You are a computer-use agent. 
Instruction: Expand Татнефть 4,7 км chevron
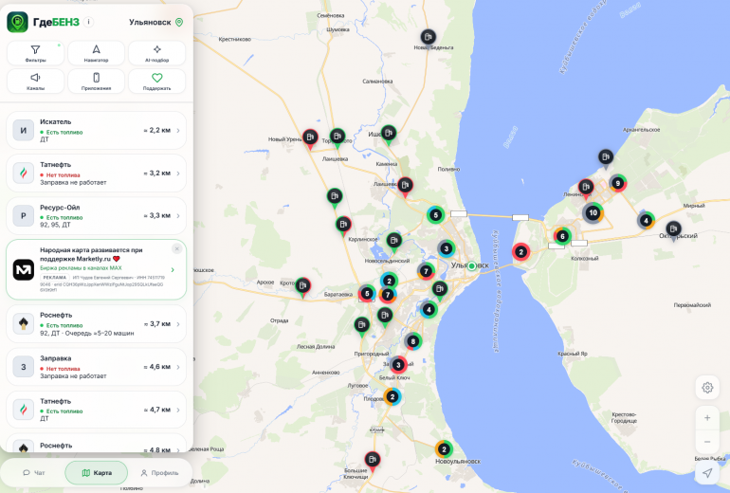(178, 410)
